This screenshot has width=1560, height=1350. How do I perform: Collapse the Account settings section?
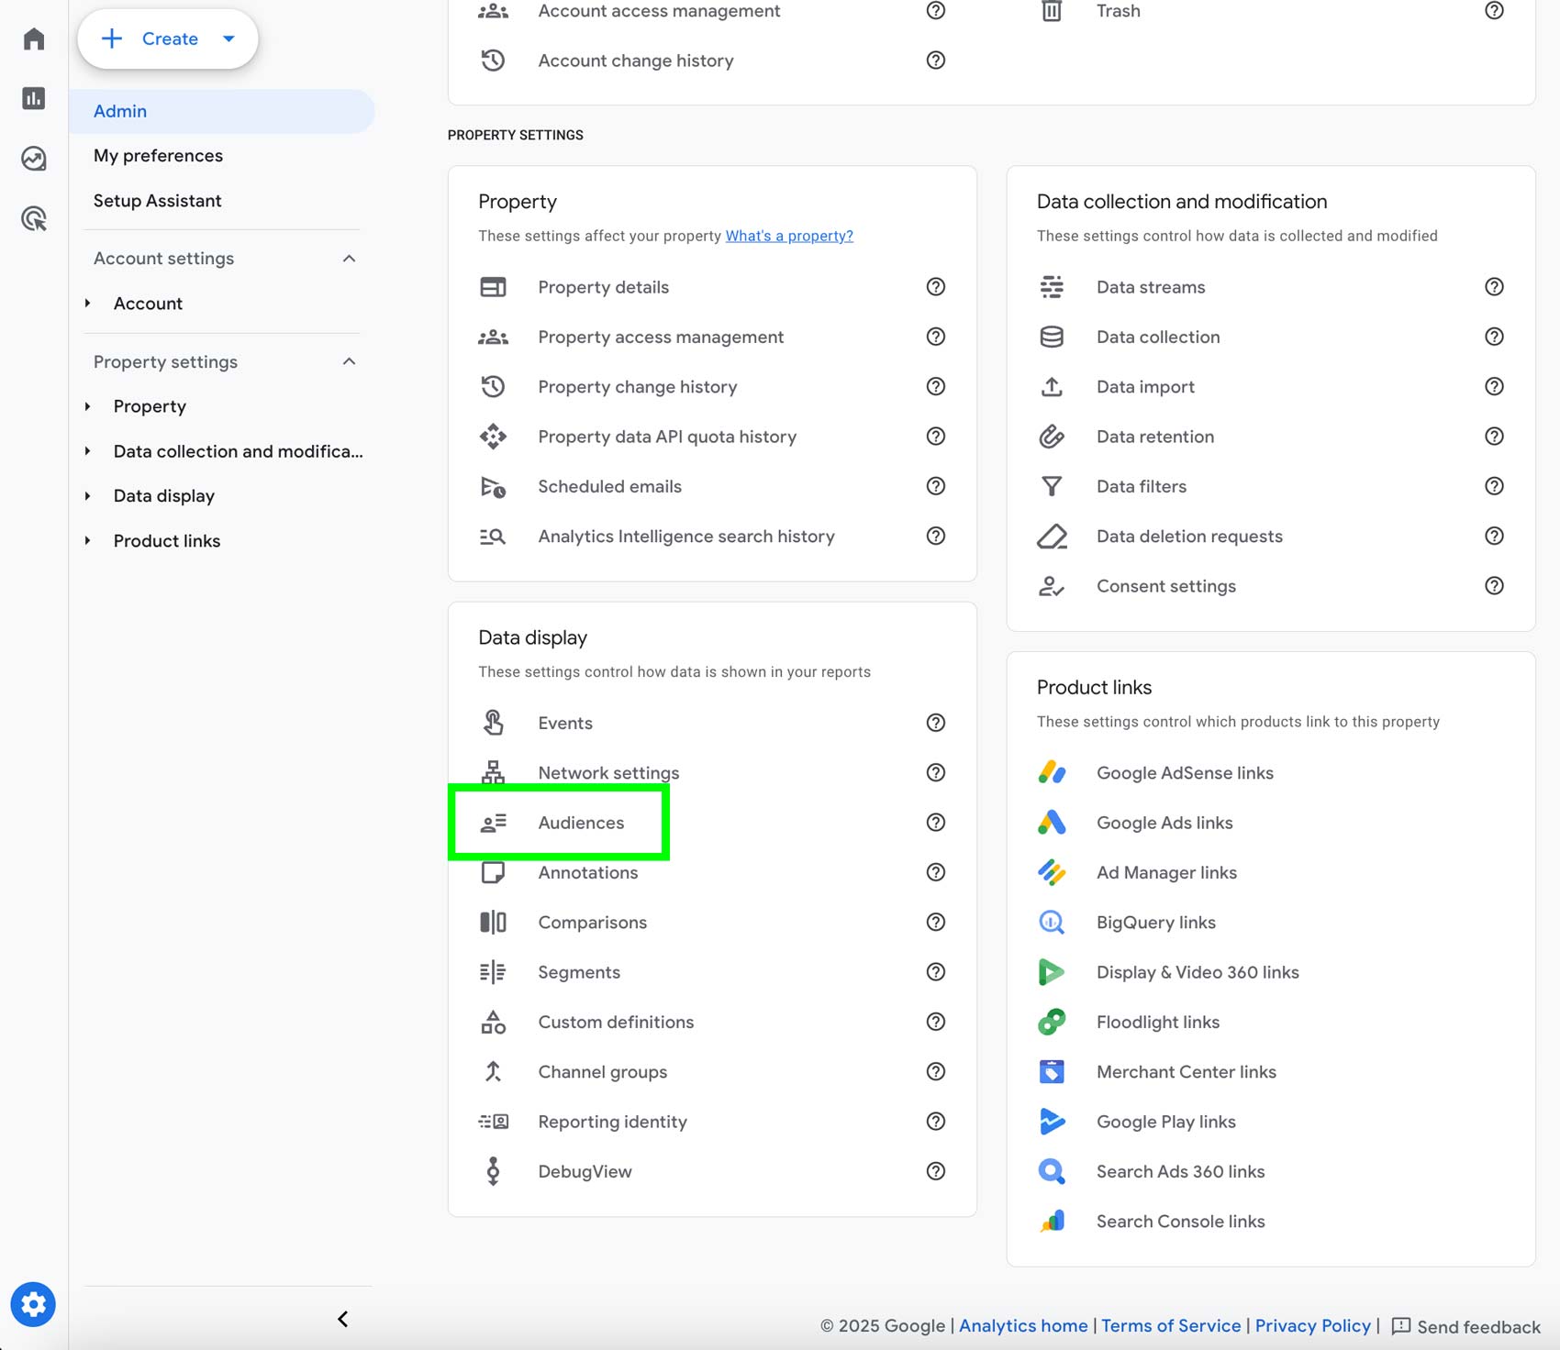click(349, 258)
